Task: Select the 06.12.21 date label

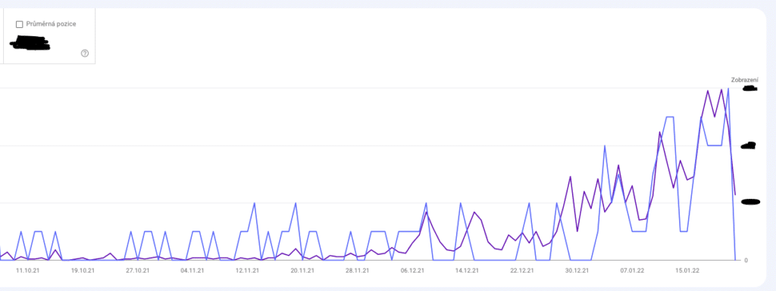Action: coord(412,271)
